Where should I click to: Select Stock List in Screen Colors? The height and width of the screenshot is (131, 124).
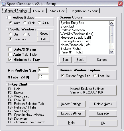pyautogui.click(x=85, y=26)
